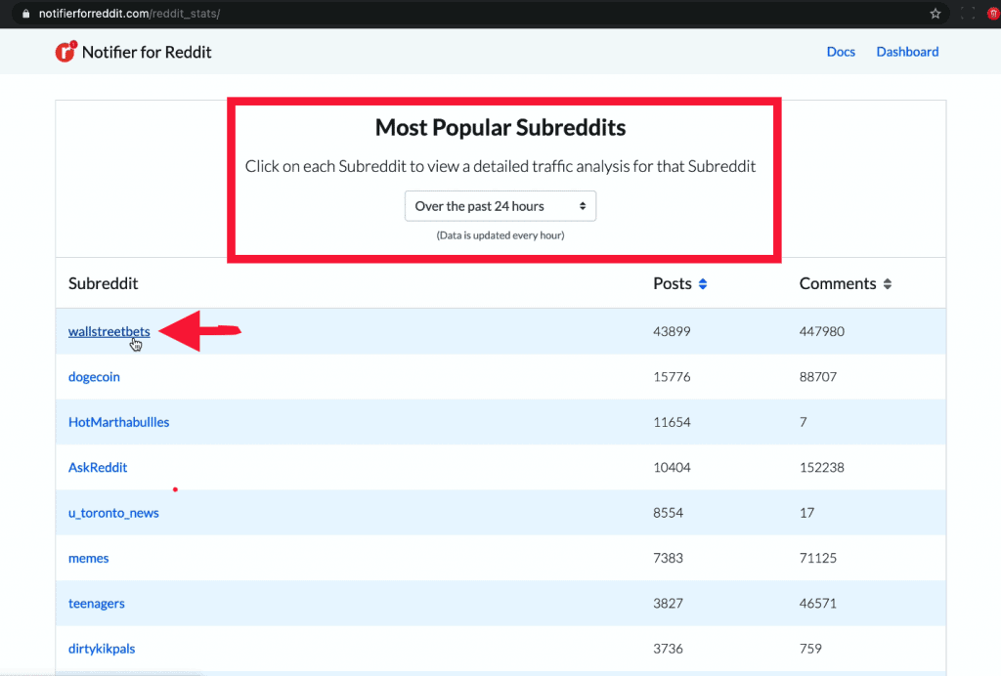Open memes subreddit analysis
Viewport: 1001px width, 676px height.
[89, 558]
